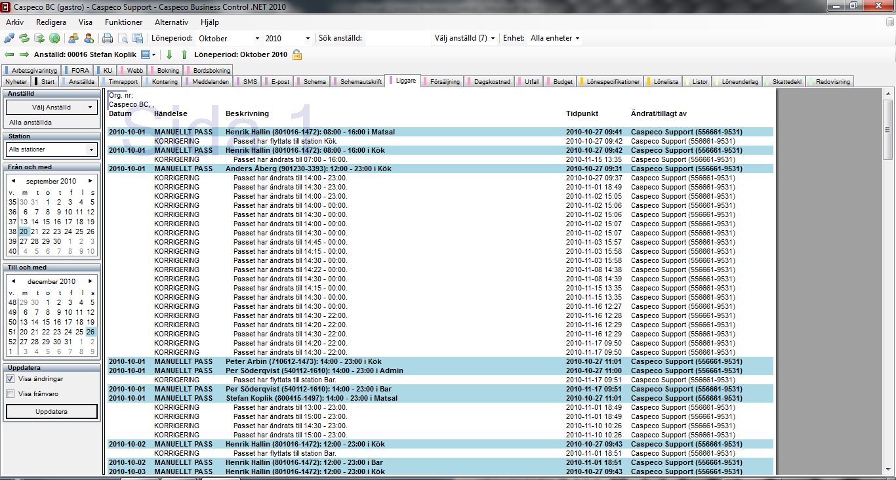
Task: Expand the Välj Anställd dropdown in side panel
Action: (x=52, y=107)
